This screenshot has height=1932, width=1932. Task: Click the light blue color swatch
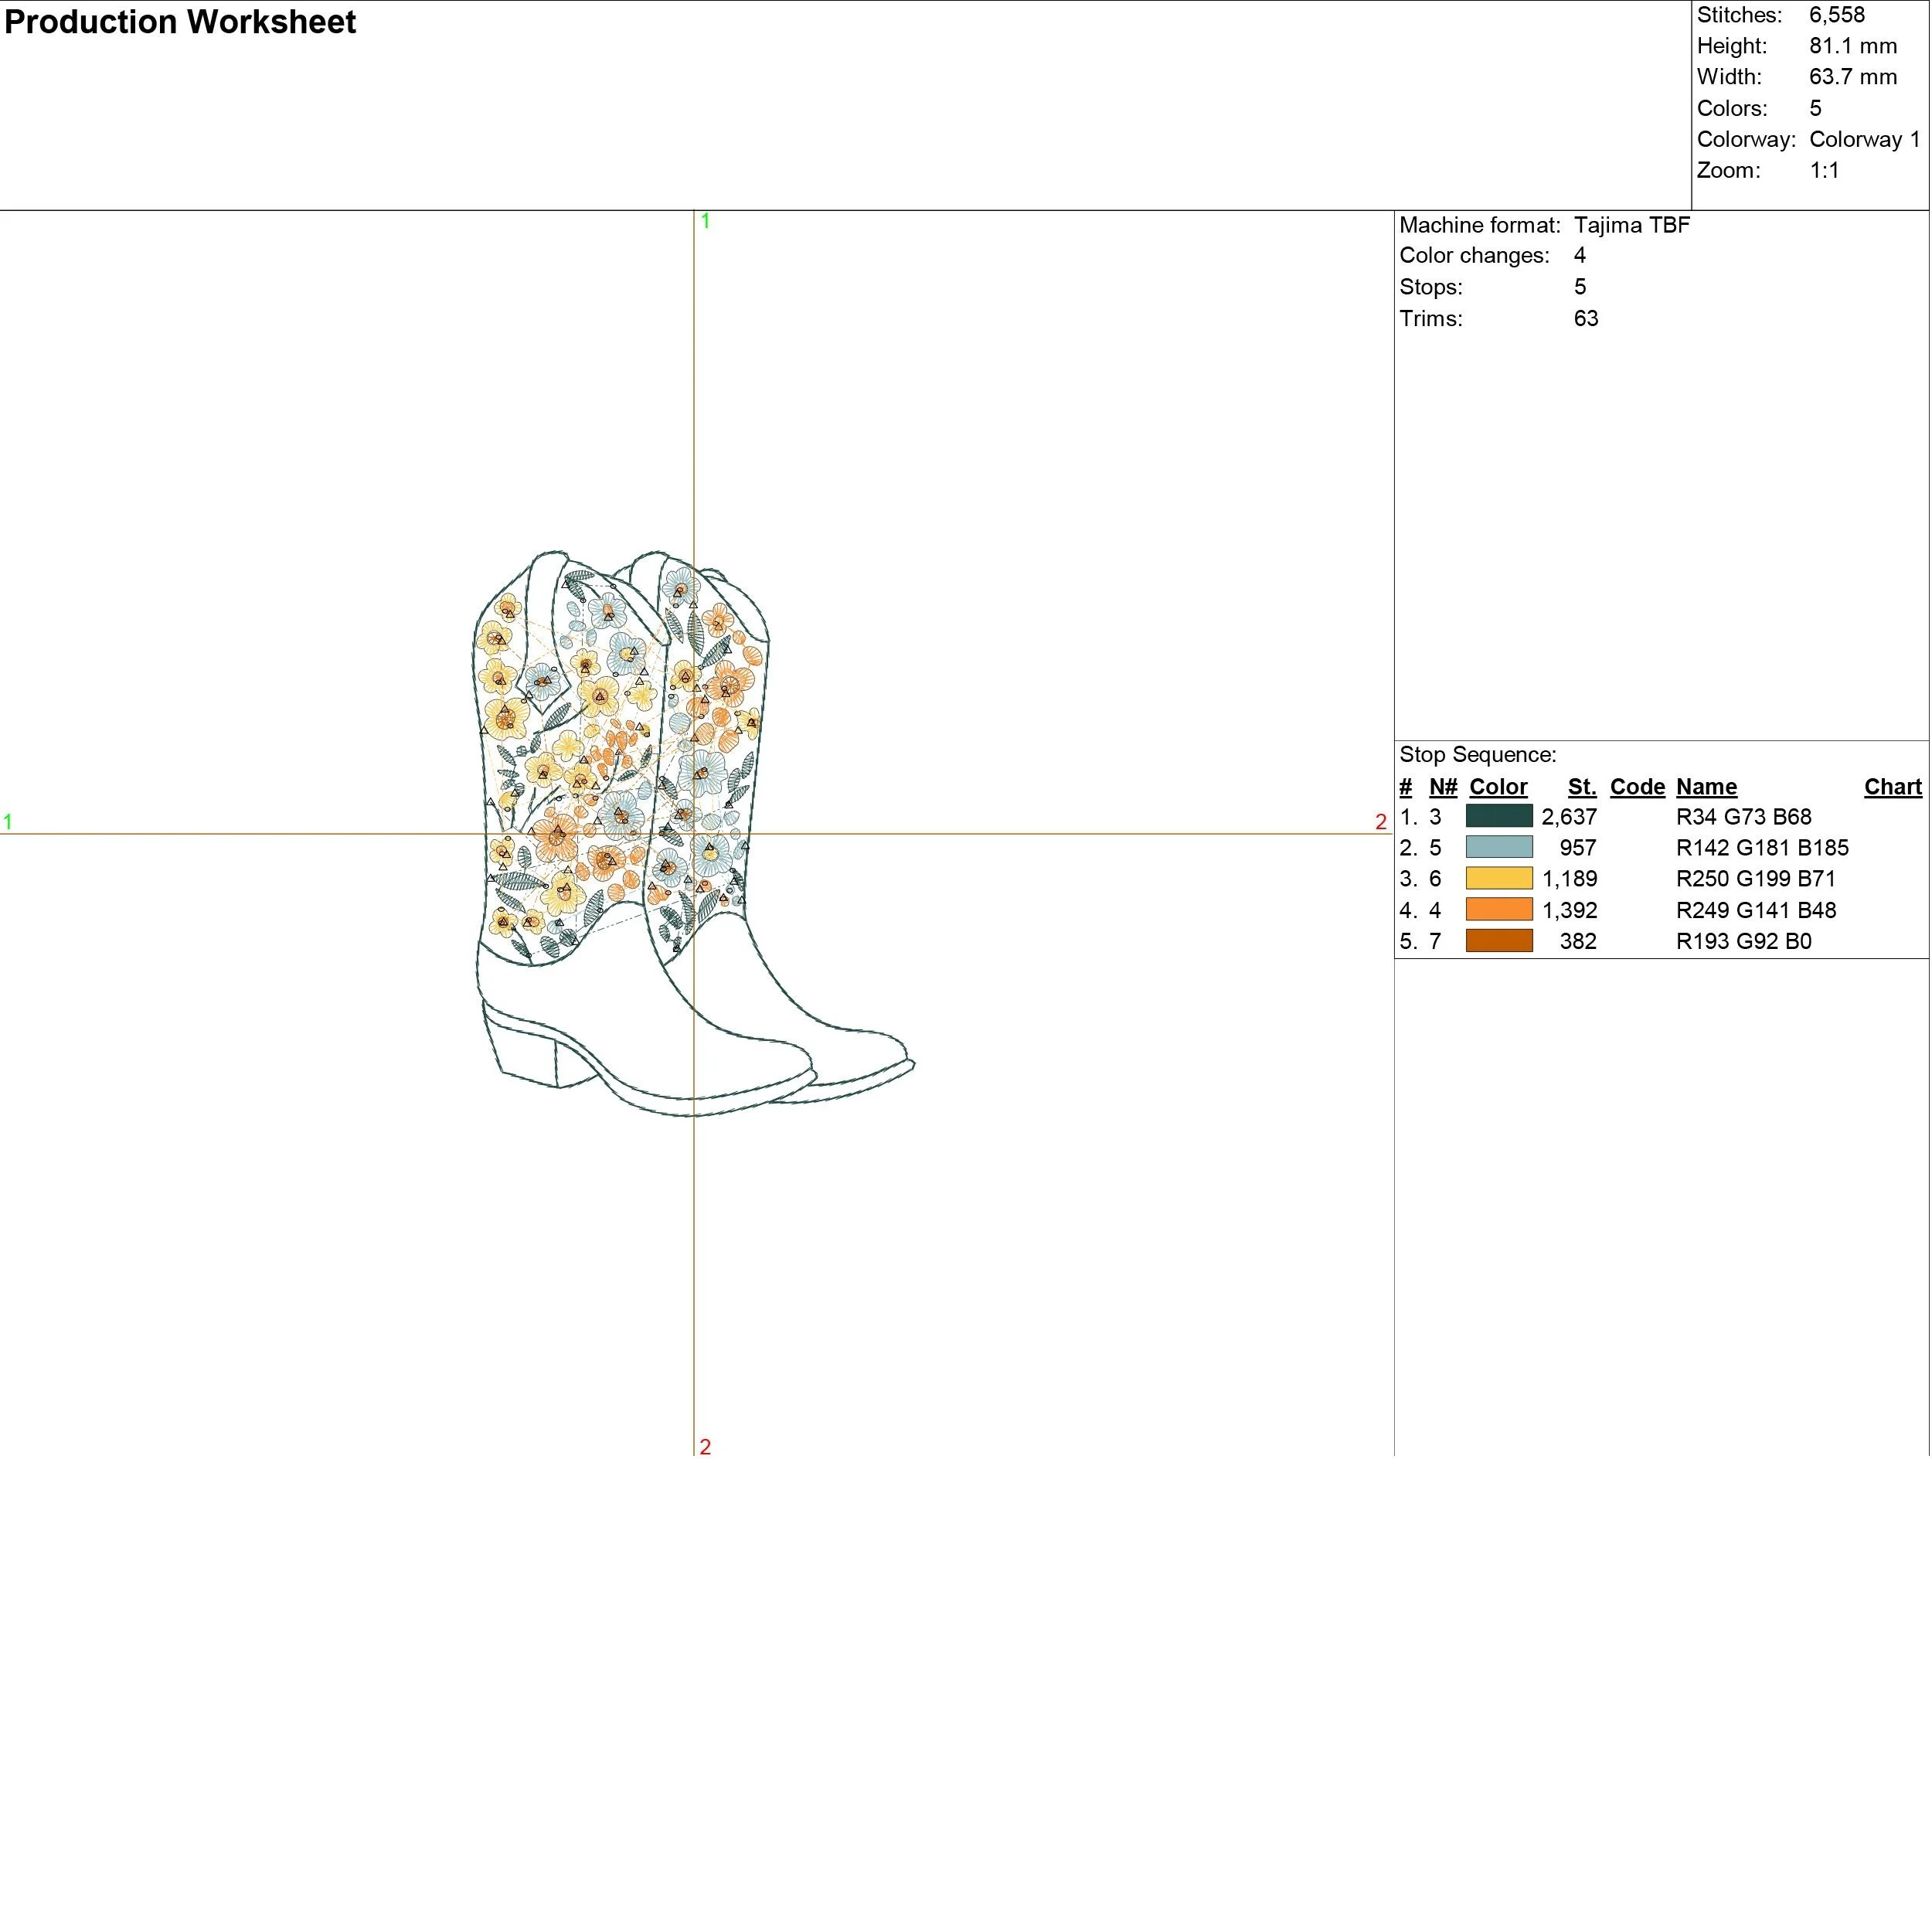pos(1498,847)
